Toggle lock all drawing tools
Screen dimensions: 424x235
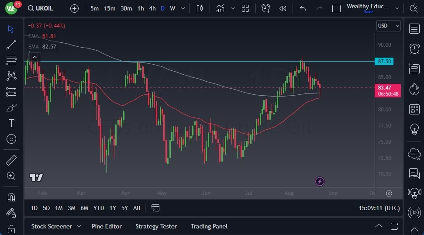coord(11,228)
